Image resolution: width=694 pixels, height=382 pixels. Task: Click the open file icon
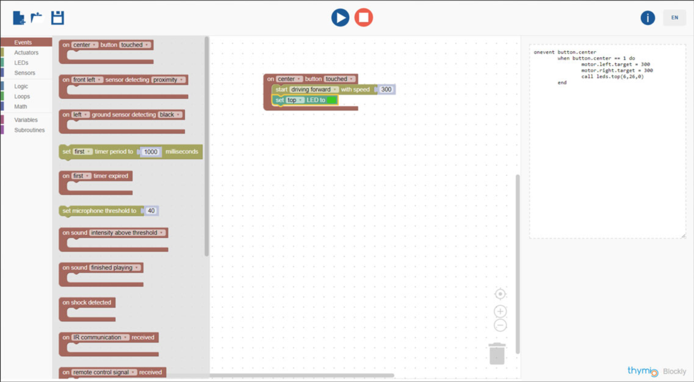[36, 17]
